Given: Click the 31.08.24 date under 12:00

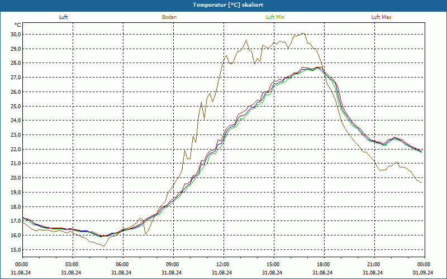Looking at the screenshot, I should 222,273.
